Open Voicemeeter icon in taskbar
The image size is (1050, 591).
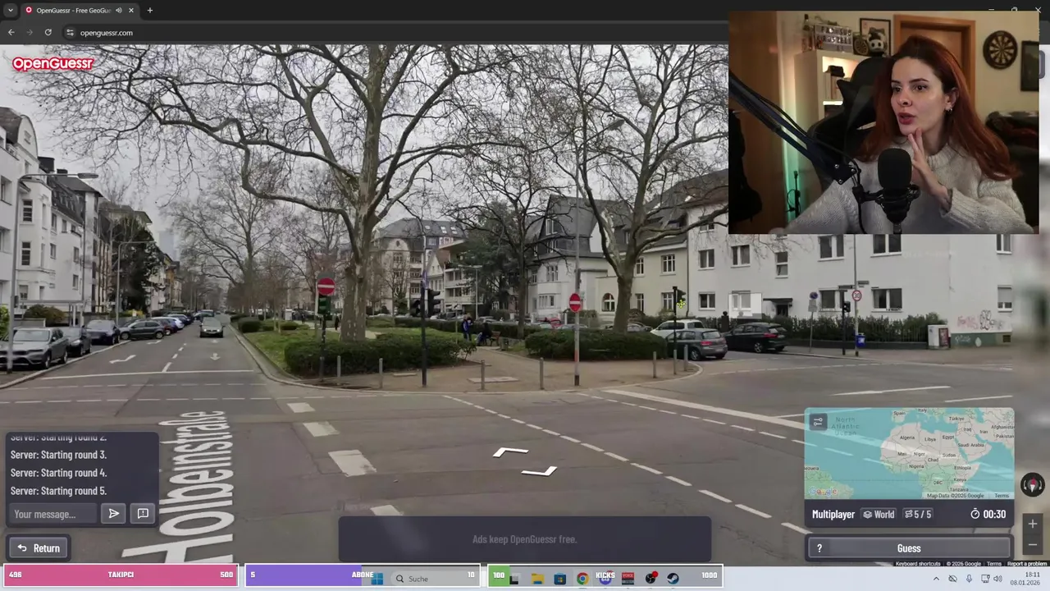[x=628, y=579]
